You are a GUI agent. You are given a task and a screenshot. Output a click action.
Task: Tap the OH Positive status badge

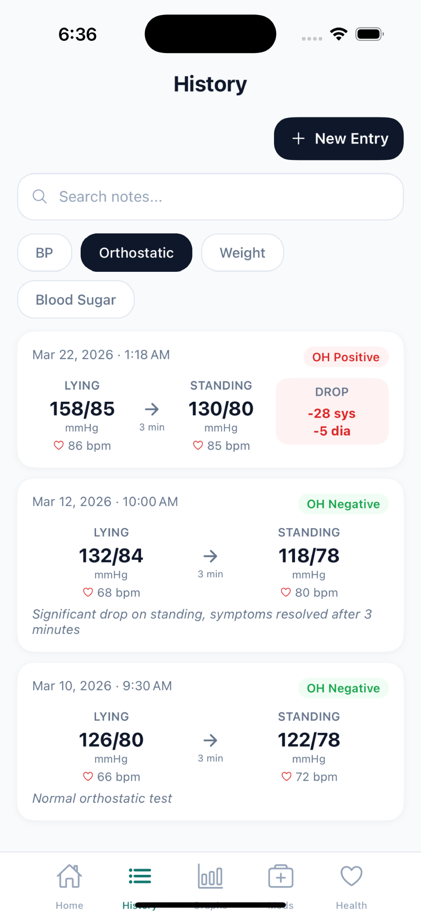point(345,357)
